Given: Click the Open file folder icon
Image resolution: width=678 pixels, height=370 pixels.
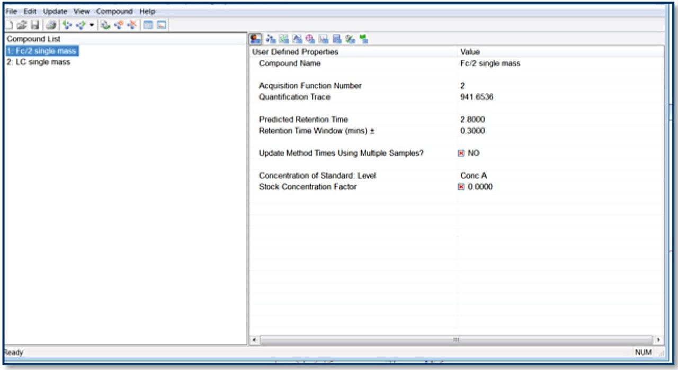Looking at the screenshot, I should point(22,25).
